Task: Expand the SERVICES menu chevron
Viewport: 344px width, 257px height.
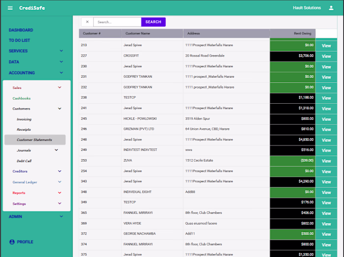Action: click(61, 51)
